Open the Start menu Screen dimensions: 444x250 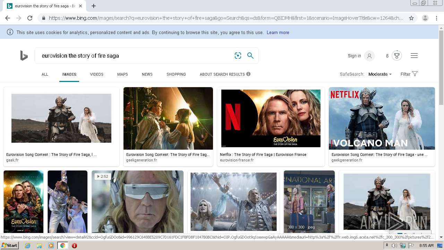click(9, 245)
